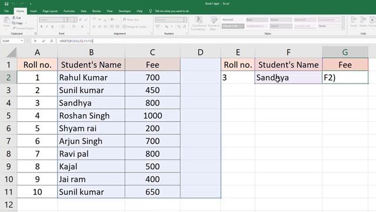Click the Font Color A icon

pyautogui.click(x=82, y=26)
